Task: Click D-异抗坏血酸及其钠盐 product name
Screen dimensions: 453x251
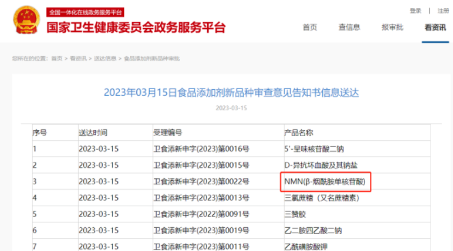Action: coord(321,165)
